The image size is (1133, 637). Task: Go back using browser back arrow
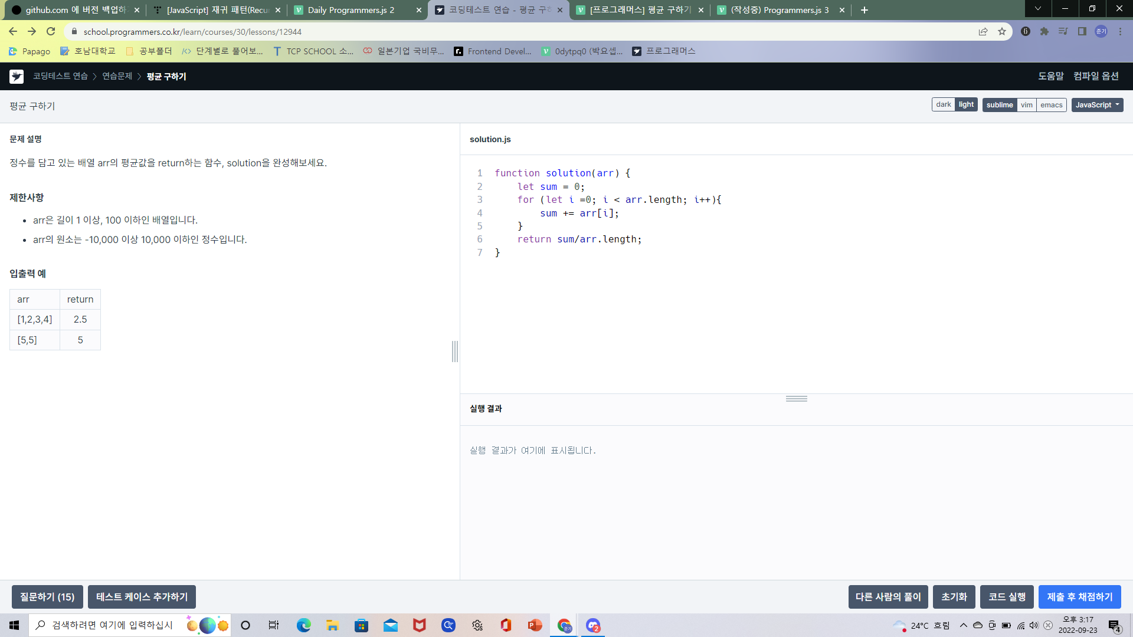pos(13,31)
